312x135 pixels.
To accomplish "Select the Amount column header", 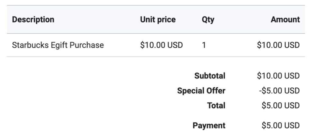I will pos(285,20).
